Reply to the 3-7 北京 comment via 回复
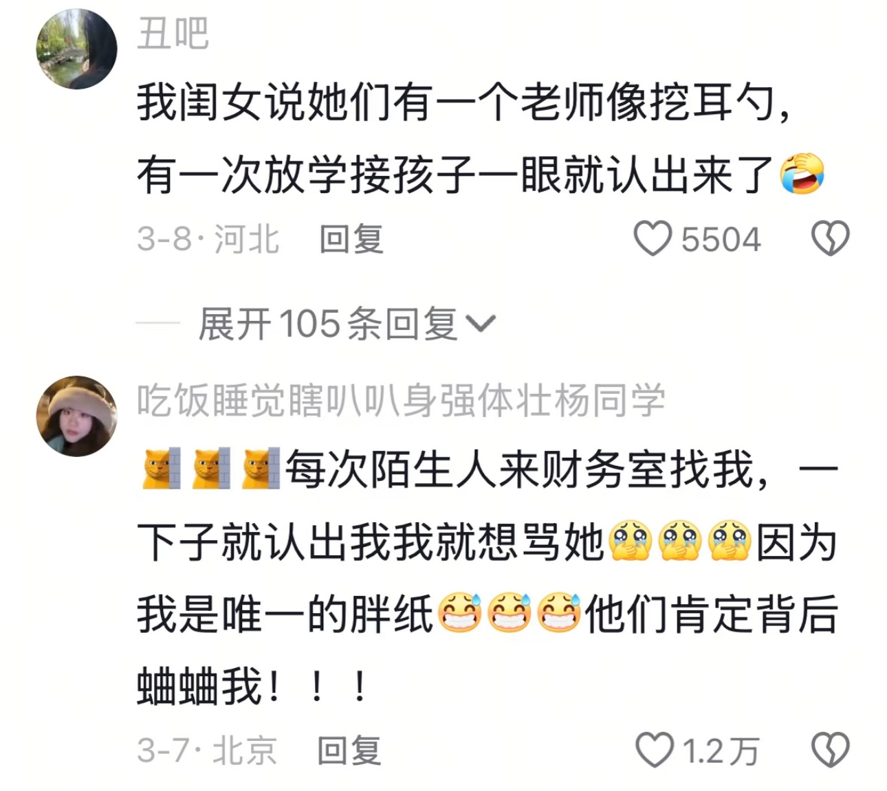887x791 pixels. coord(349,750)
